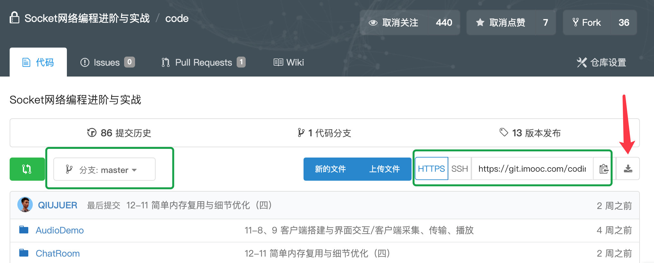Viewport: 654px width, 263px height.
Task: Toggle 取消关注 watch button
Action: (394, 23)
